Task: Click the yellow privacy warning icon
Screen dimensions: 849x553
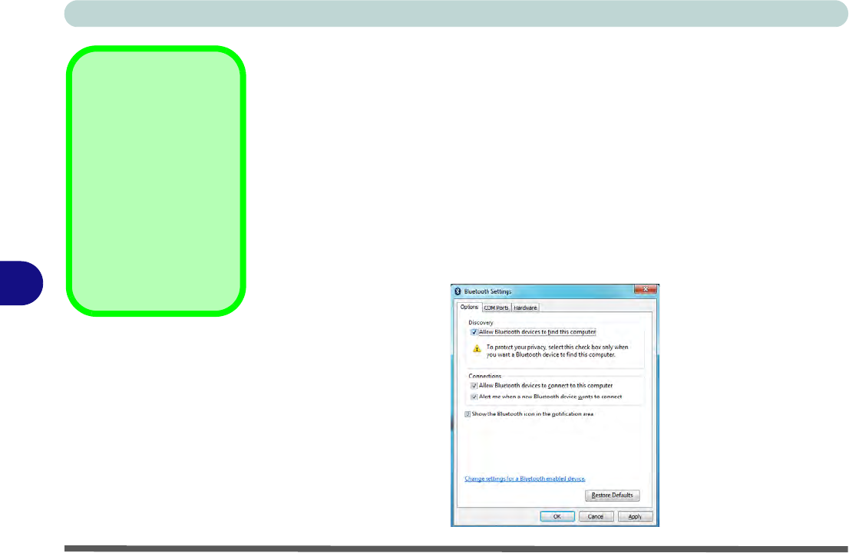Action: click(477, 348)
